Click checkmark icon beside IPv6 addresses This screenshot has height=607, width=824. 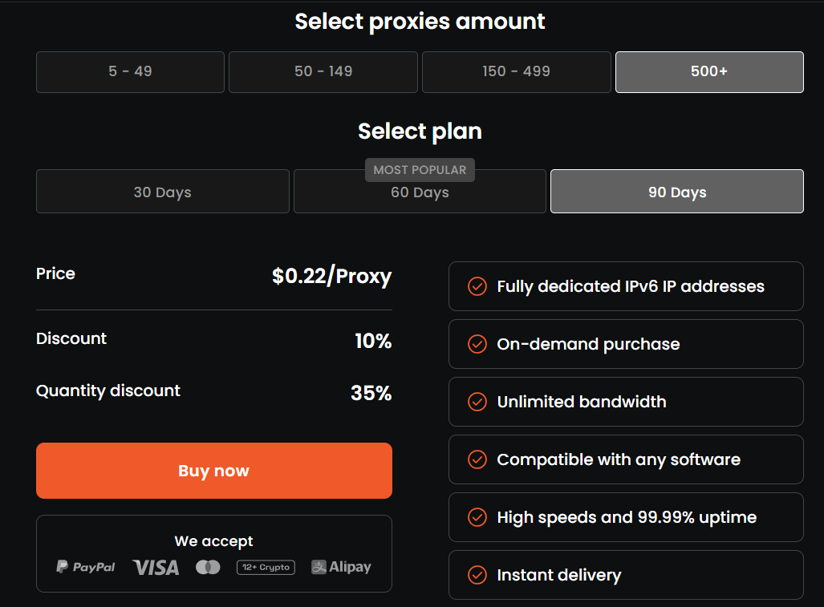tap(477, 286)
